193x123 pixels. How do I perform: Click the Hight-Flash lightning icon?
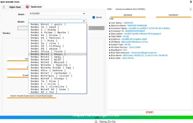coord(4,7)
